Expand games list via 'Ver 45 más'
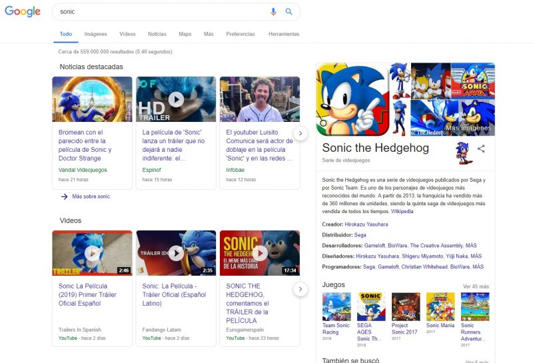This screenshot has height=363, width=533. [x=476, y=286]
